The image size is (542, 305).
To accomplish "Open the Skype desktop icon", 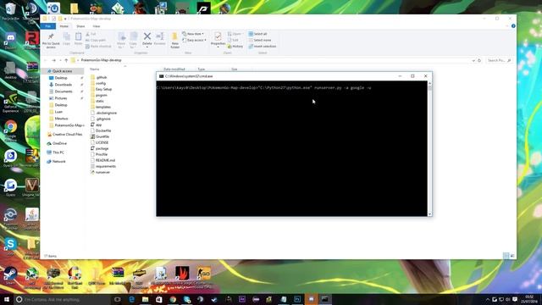I will [x=10, y=247].
